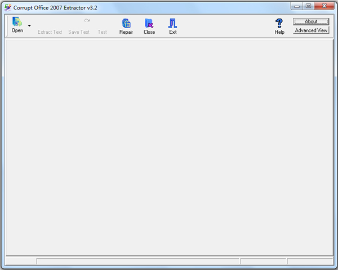Image resolution: width=338 pixels, height=270 pixels.
Task: Click the grayed Save Text button
Action: tap(79, 32)
